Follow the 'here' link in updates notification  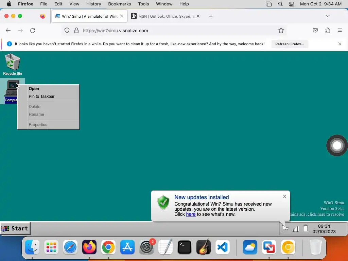coord(191,214)
